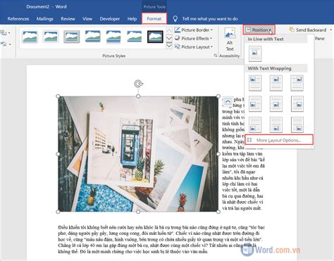This screenshot has width=334, height=261.
Task: Open the Picture Styles dialog launcher
Action: (x=215, y=56)
